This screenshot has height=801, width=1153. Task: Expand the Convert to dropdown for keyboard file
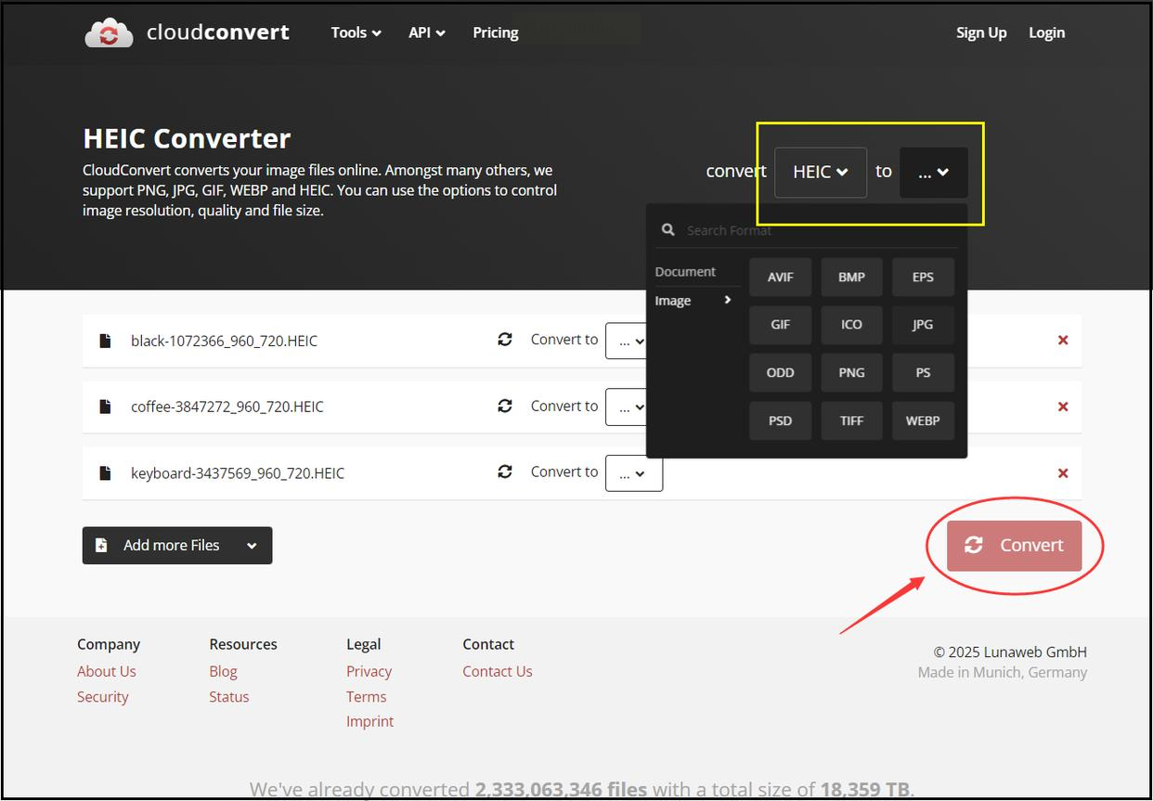click(x=633, y=473)
